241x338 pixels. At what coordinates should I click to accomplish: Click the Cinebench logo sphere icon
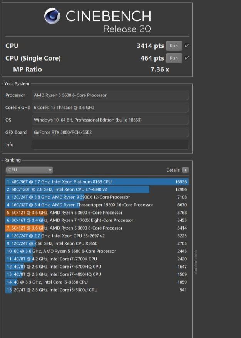pos(52,16)
